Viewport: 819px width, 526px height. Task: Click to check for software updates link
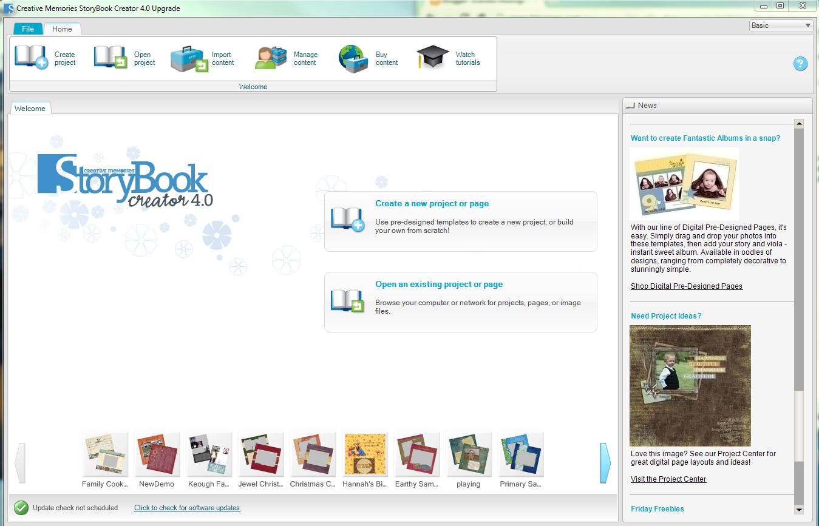187,508
